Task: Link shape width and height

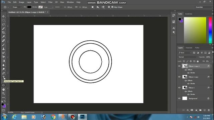Action: [x=76, y=7]
